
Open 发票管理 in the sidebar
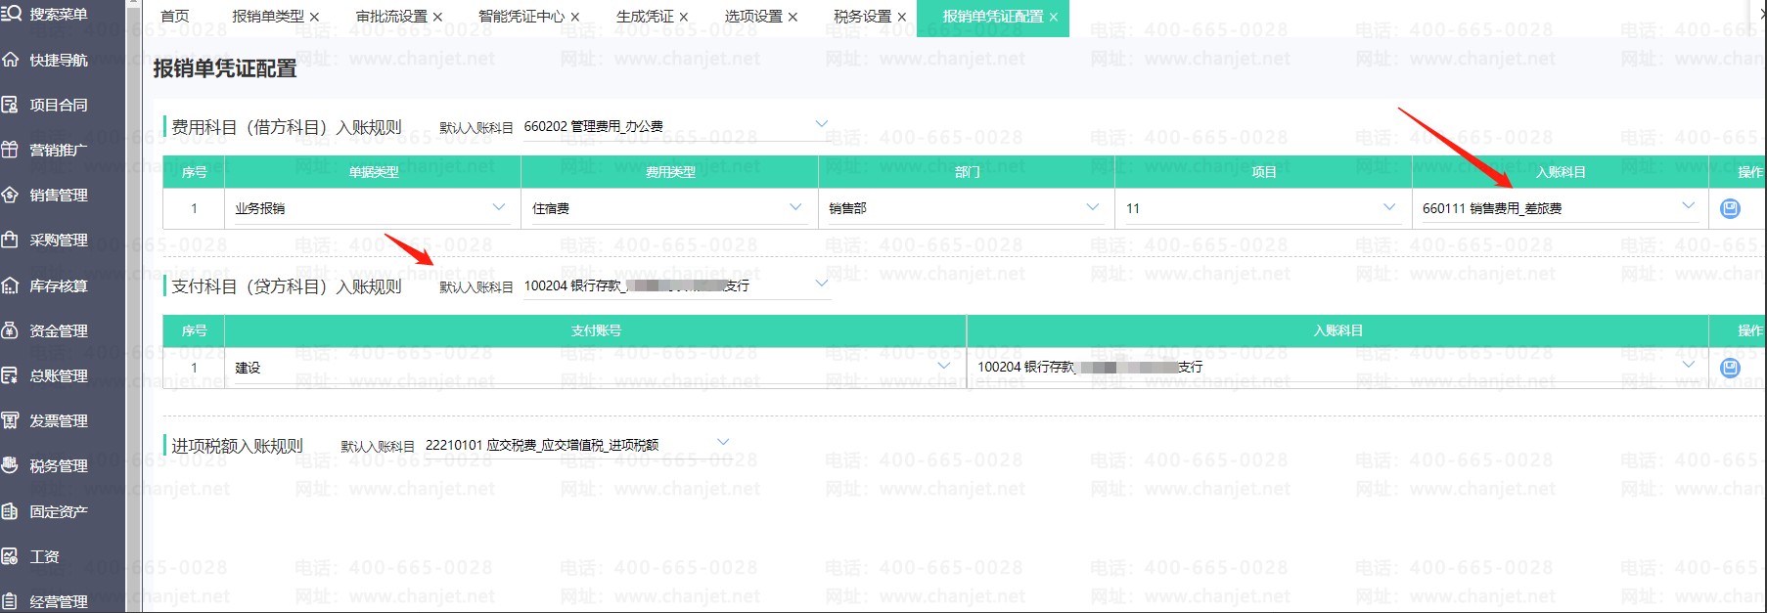pyautogui.click(x=58, y=420)
